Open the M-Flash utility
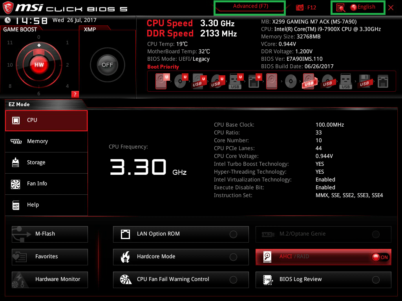 50,234
